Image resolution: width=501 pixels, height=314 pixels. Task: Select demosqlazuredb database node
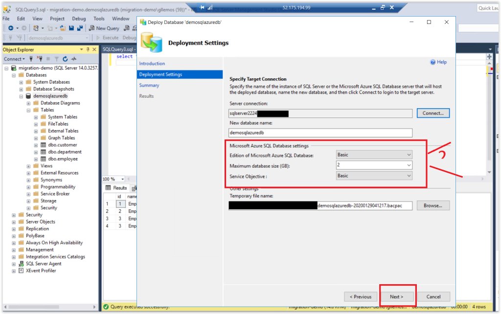click(x=50, y=96)
